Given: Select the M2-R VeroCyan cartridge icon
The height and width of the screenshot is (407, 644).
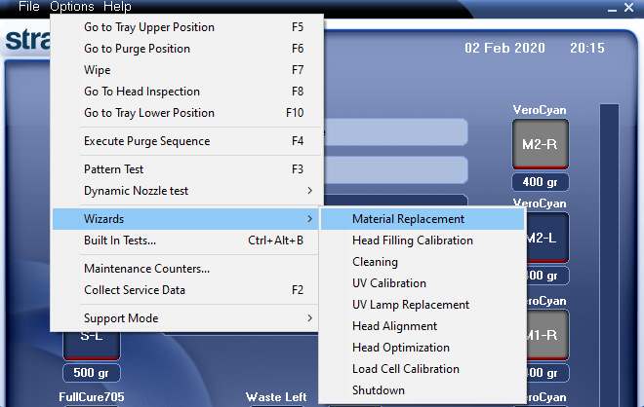Looking at the screenshot, I should 540,145.
